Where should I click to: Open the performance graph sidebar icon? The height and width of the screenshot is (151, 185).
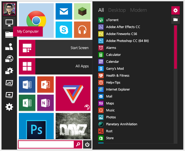tap(9, 83)
